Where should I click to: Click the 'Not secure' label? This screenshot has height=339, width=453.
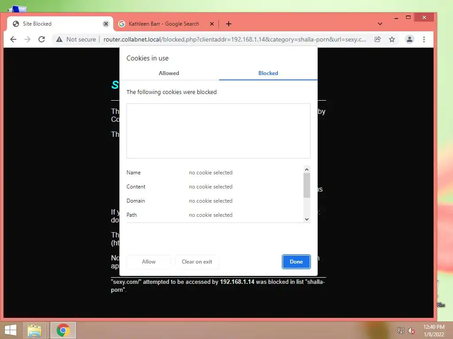point(81,39)
